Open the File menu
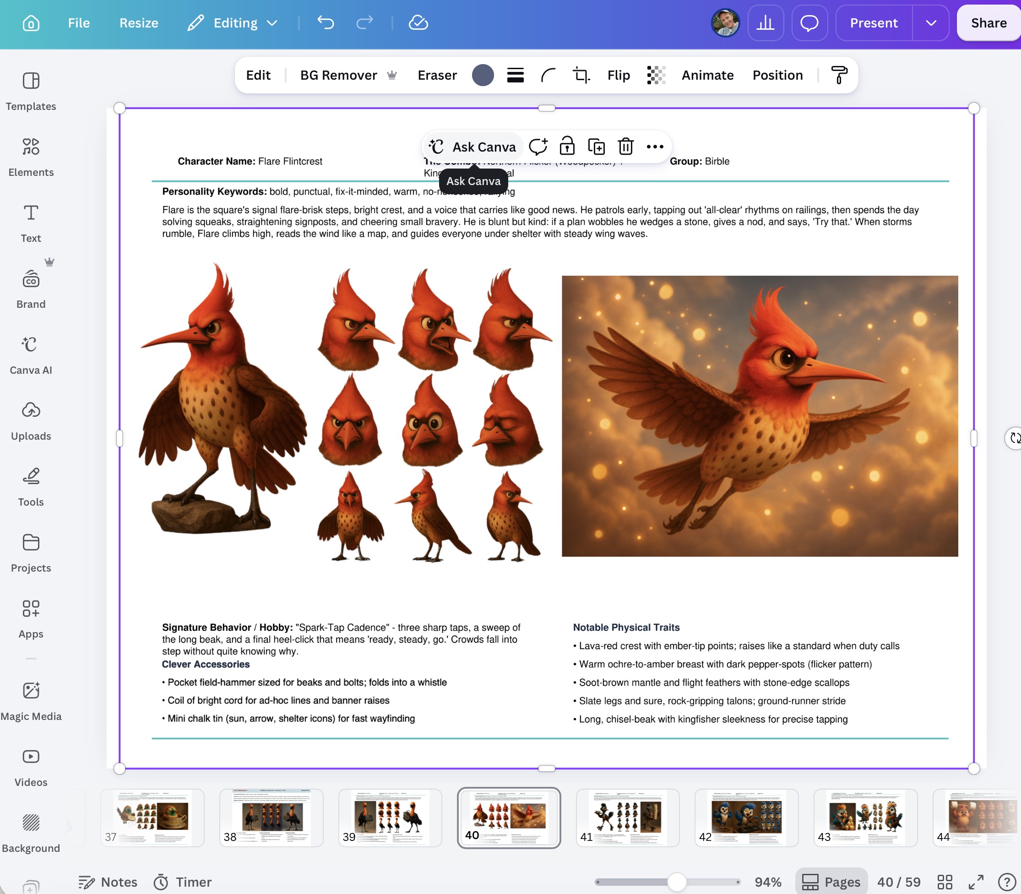The width and height of the screenshot is (1021, 894). [x=79, y=23]
